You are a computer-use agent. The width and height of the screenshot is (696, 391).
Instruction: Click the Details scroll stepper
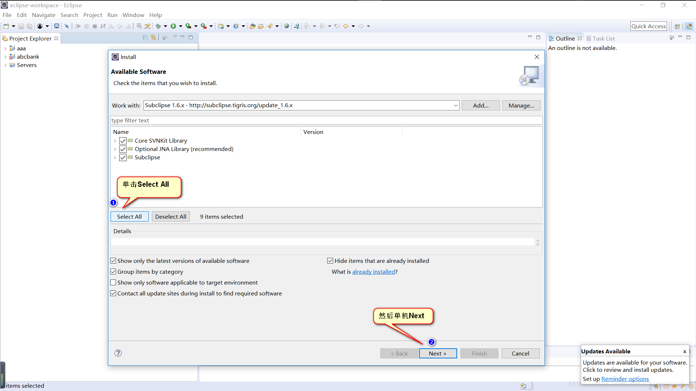538,242
